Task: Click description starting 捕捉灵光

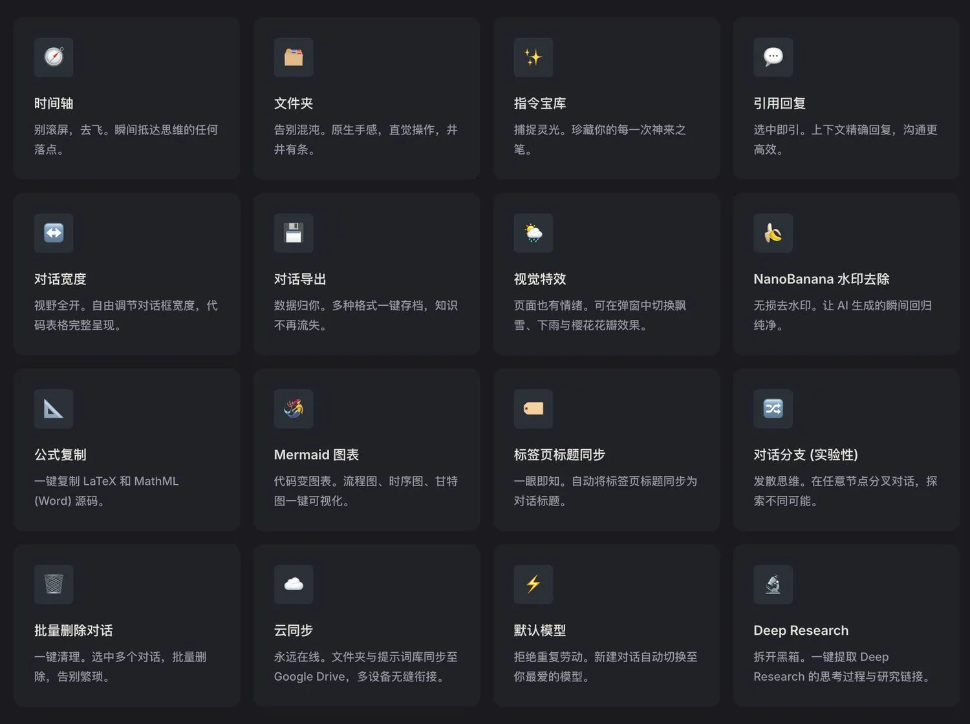Action: tap(600, 140)
